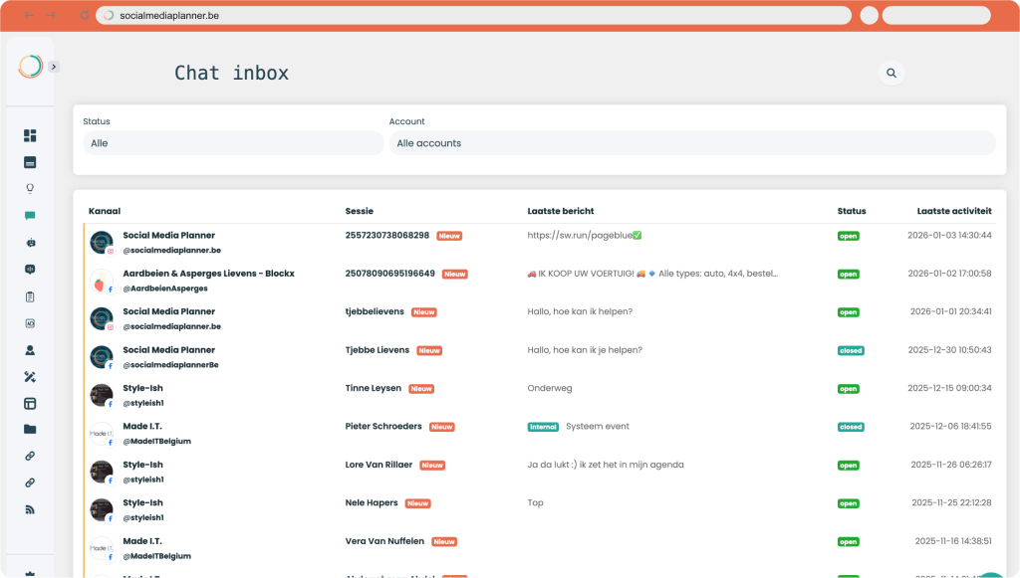1020x578 pixels.
Task: Click the robot chatbot icon in sidebar
Action: (30, 242)
